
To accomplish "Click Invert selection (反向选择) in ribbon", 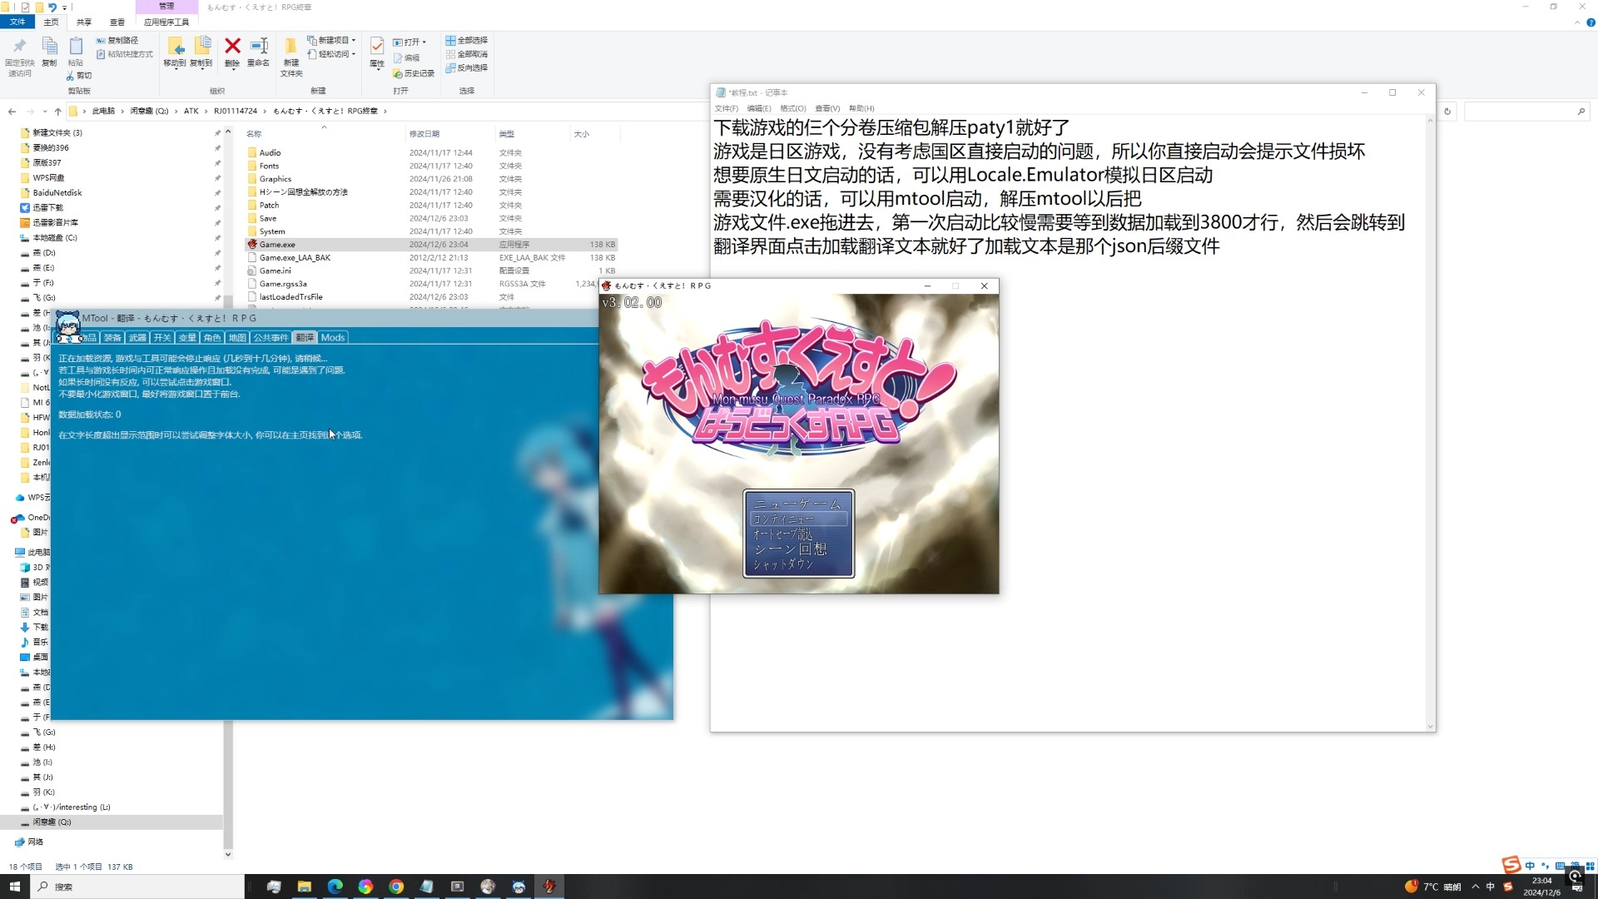I will click(x=467, y=68).
